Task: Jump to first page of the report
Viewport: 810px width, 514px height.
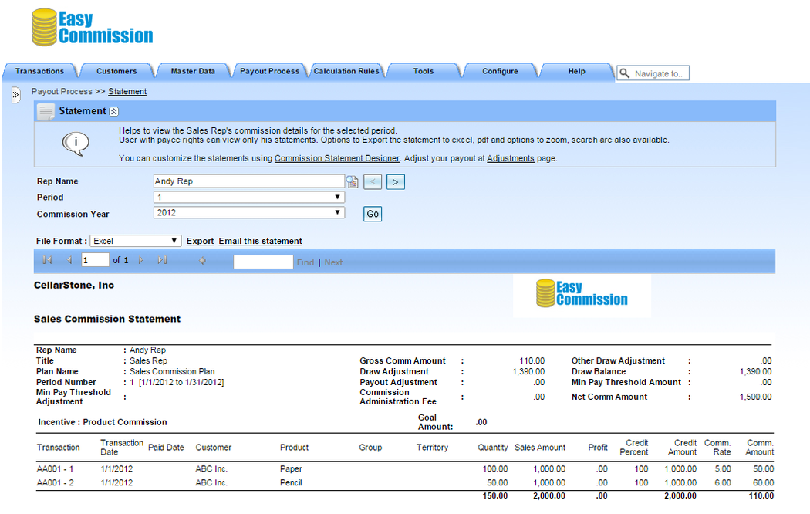Action: point(47,261)
